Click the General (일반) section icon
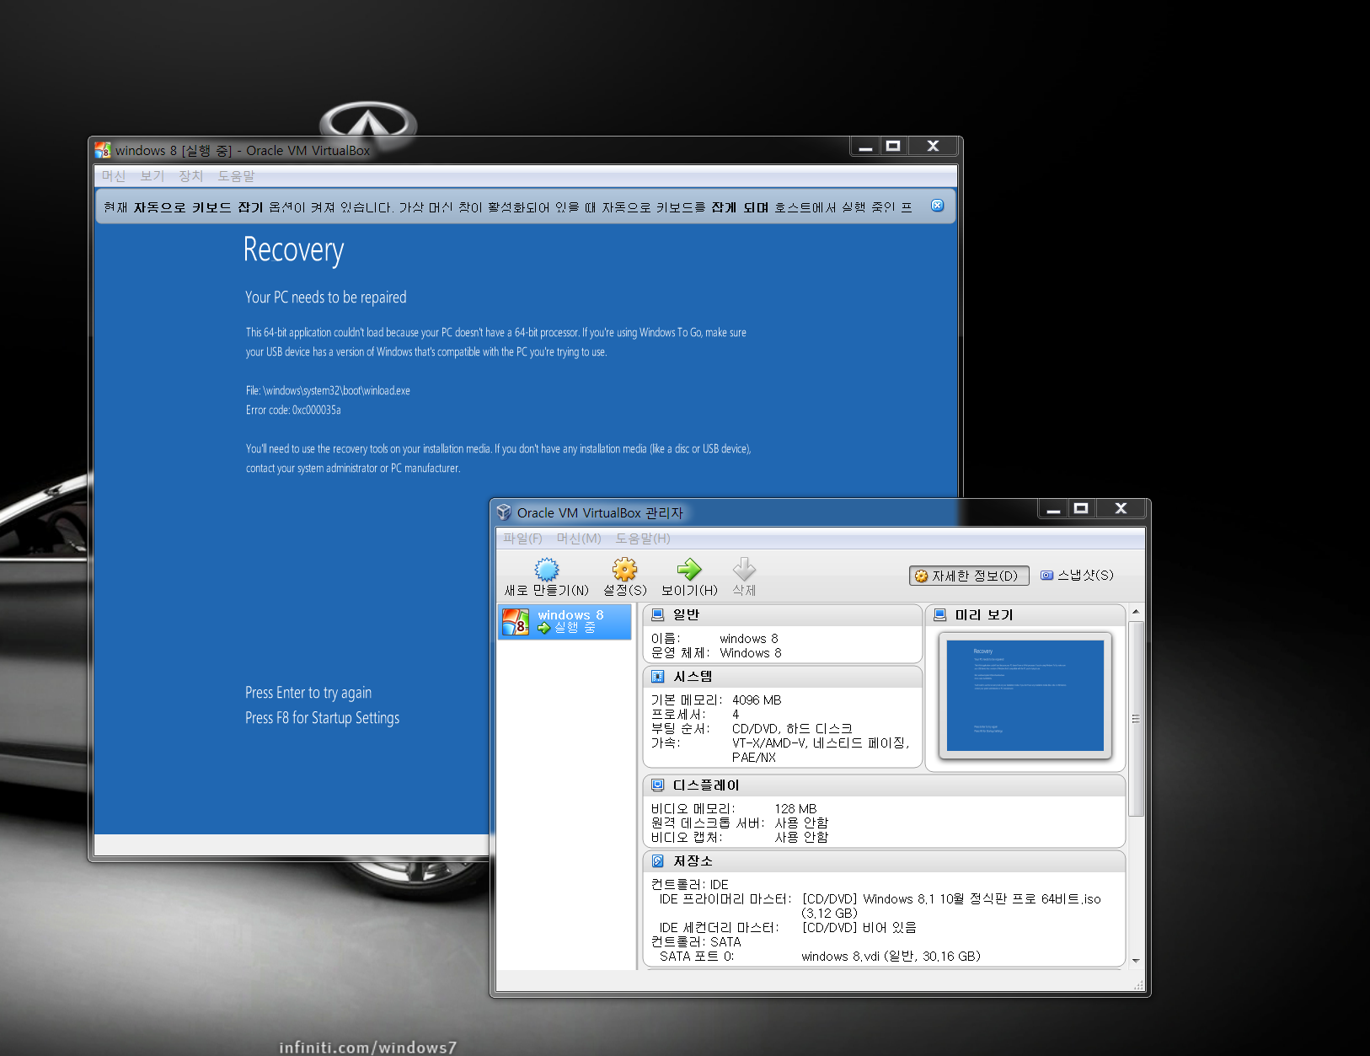 [658, 615]
